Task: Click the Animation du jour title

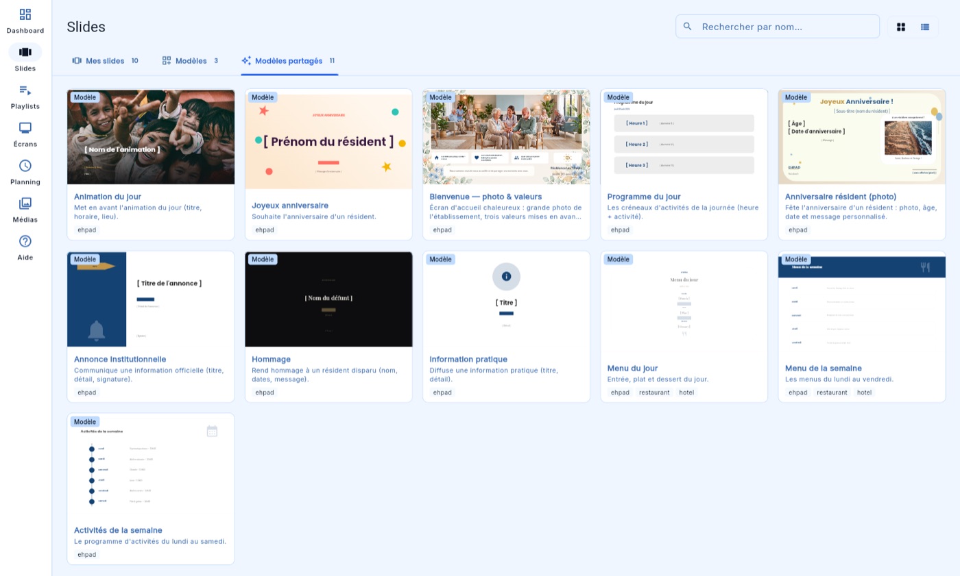Action: [108, 197]
